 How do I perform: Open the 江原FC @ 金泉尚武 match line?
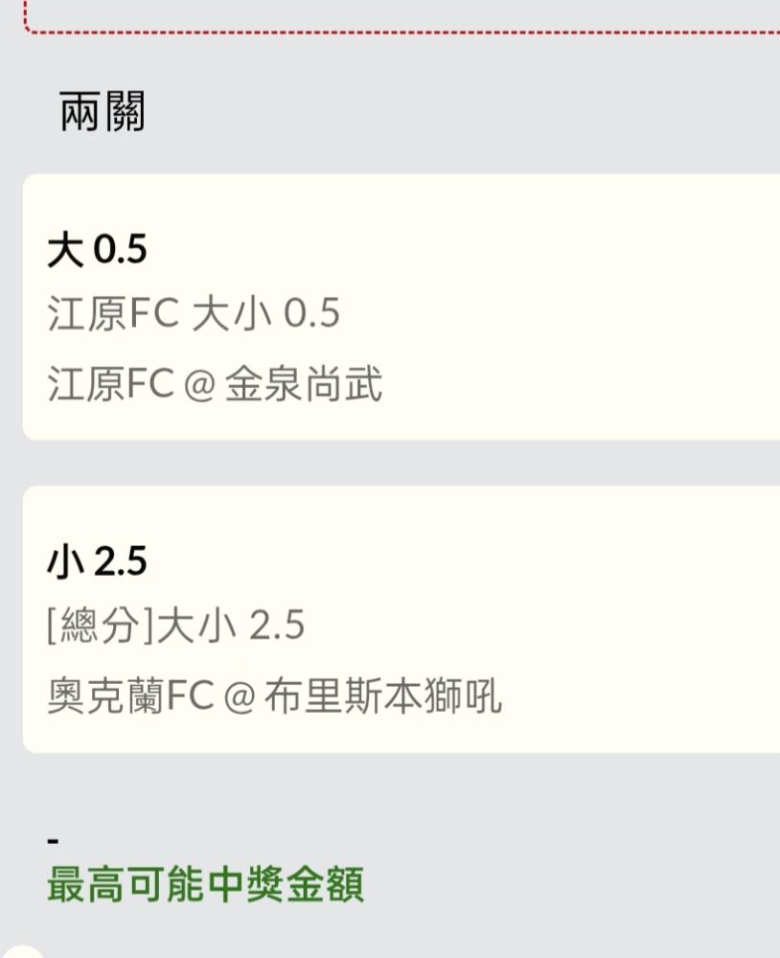[215, 385]
